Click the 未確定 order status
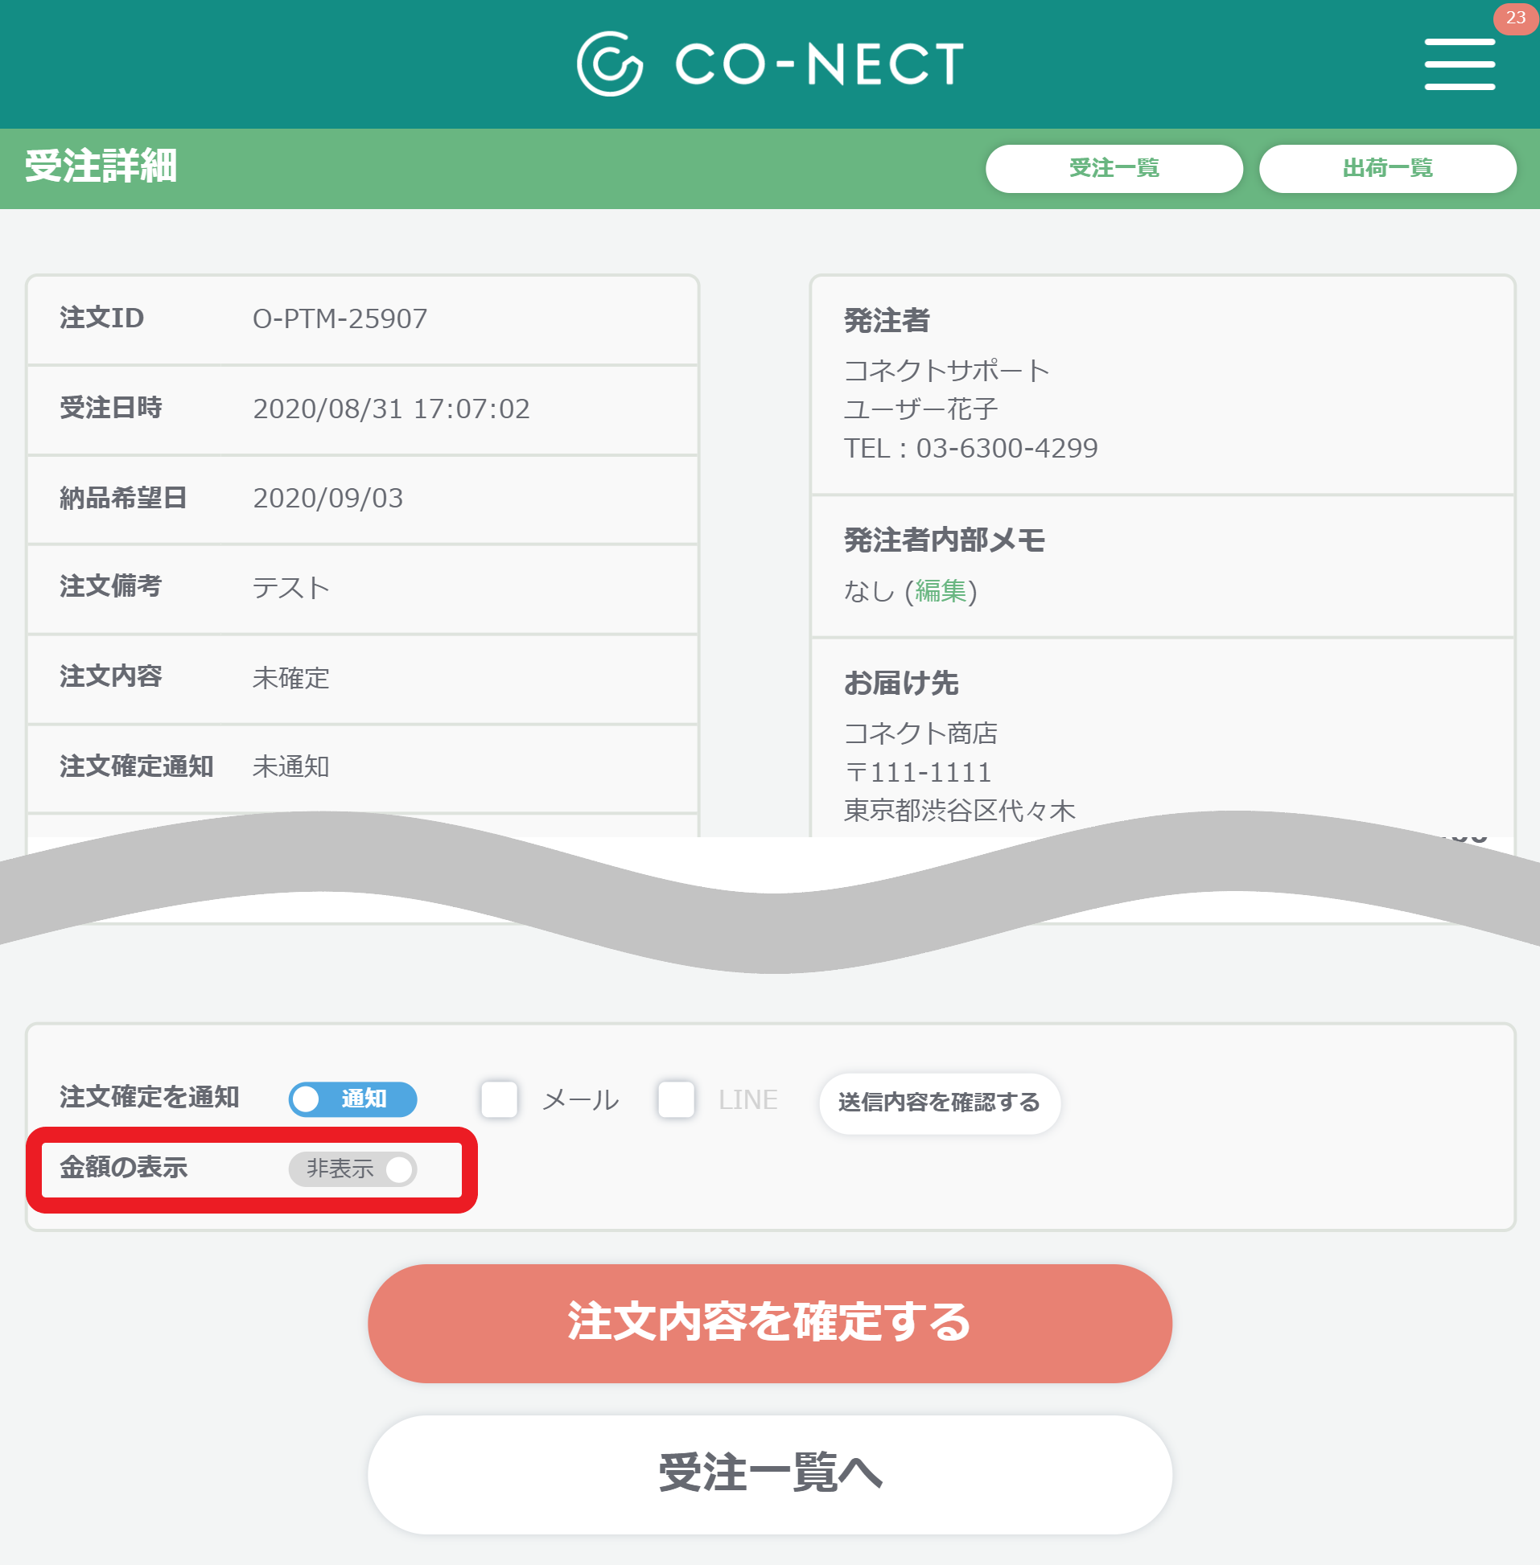This screenshot has width=1540, height=1565. (x=291, y=677)
